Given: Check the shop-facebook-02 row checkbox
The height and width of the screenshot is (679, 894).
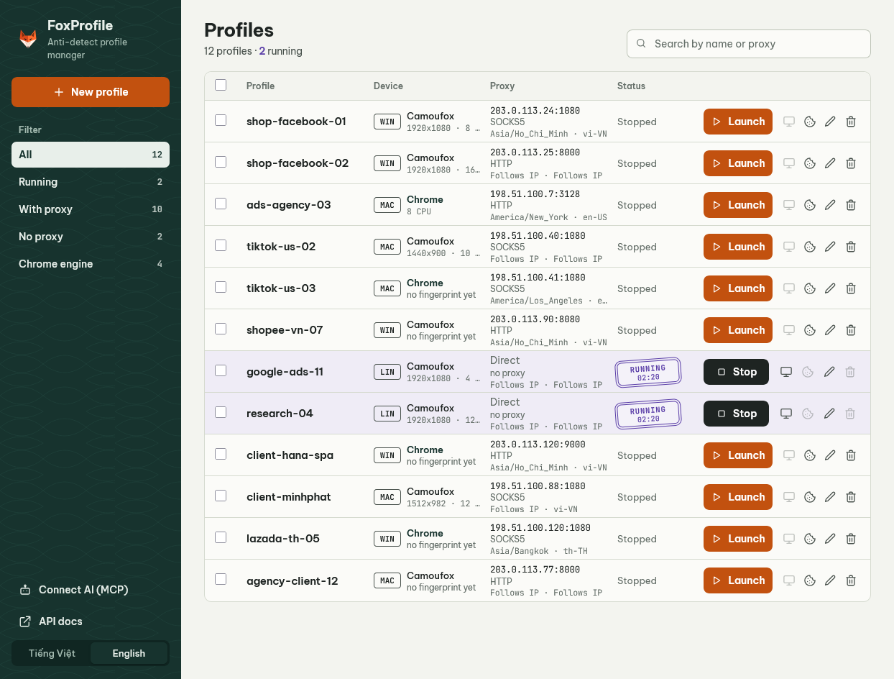Looking at the screenshot, I should tap(221, 162).
